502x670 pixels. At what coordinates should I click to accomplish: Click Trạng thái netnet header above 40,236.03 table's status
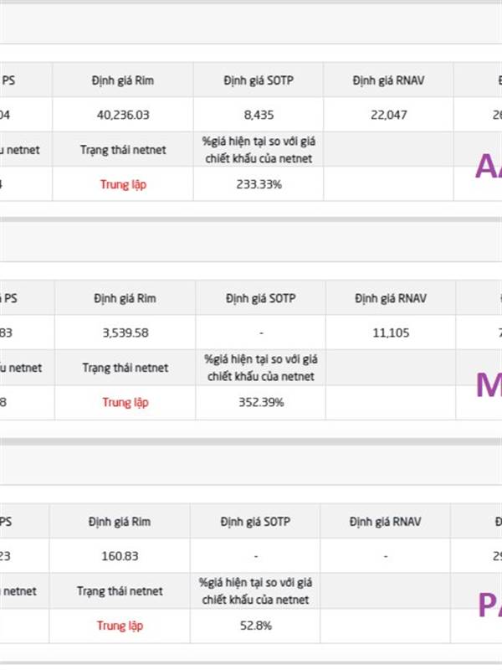(x=123, y=150)
